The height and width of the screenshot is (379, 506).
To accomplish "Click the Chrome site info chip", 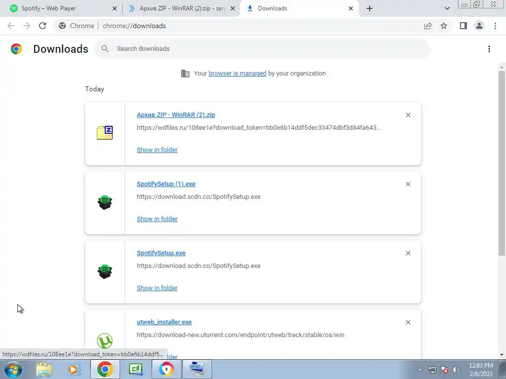I will (78, 26).
